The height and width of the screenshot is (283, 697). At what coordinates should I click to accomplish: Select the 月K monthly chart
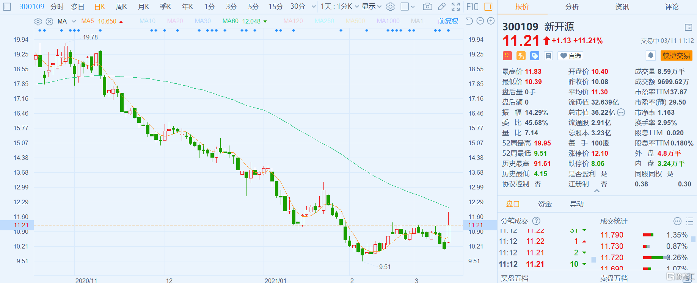click(x=144, y=6)
